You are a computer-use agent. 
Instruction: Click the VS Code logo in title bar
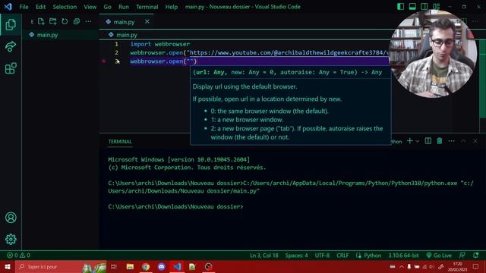click(8, 7)
